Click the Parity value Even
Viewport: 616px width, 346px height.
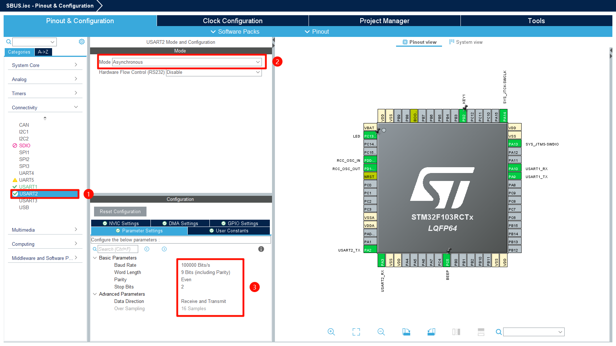186,279
